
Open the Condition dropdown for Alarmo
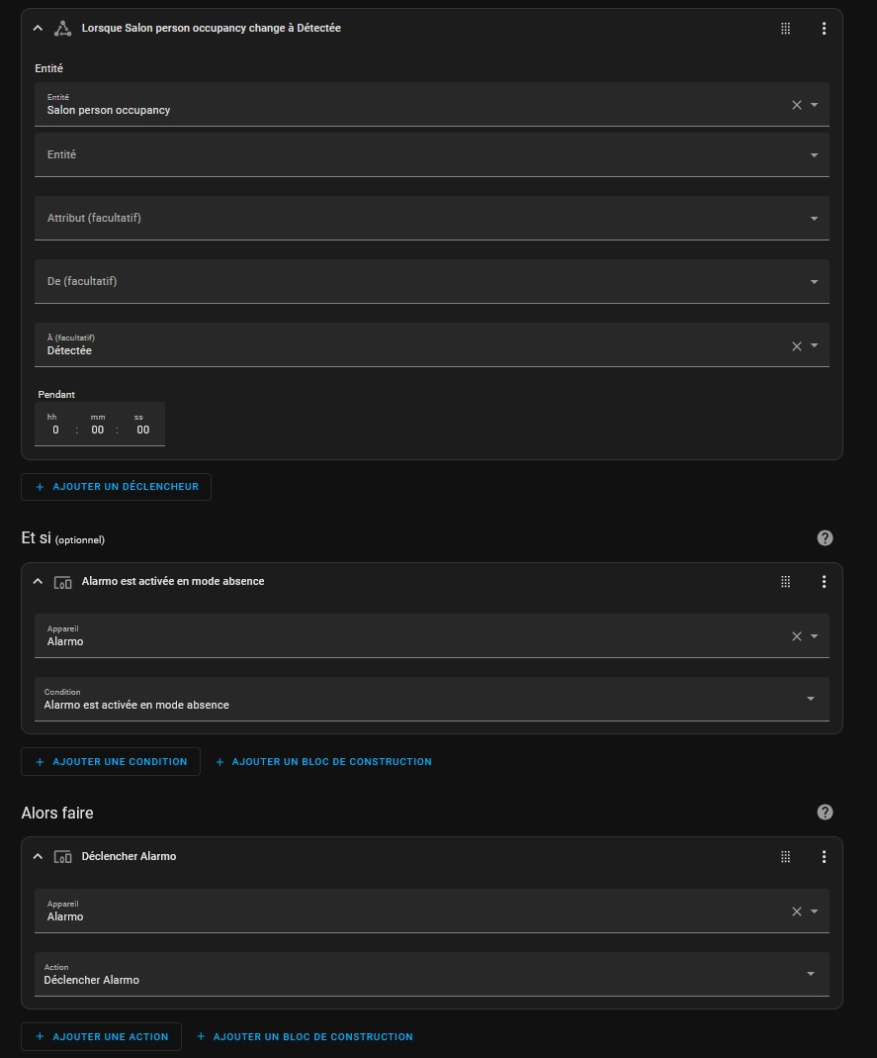431,699
